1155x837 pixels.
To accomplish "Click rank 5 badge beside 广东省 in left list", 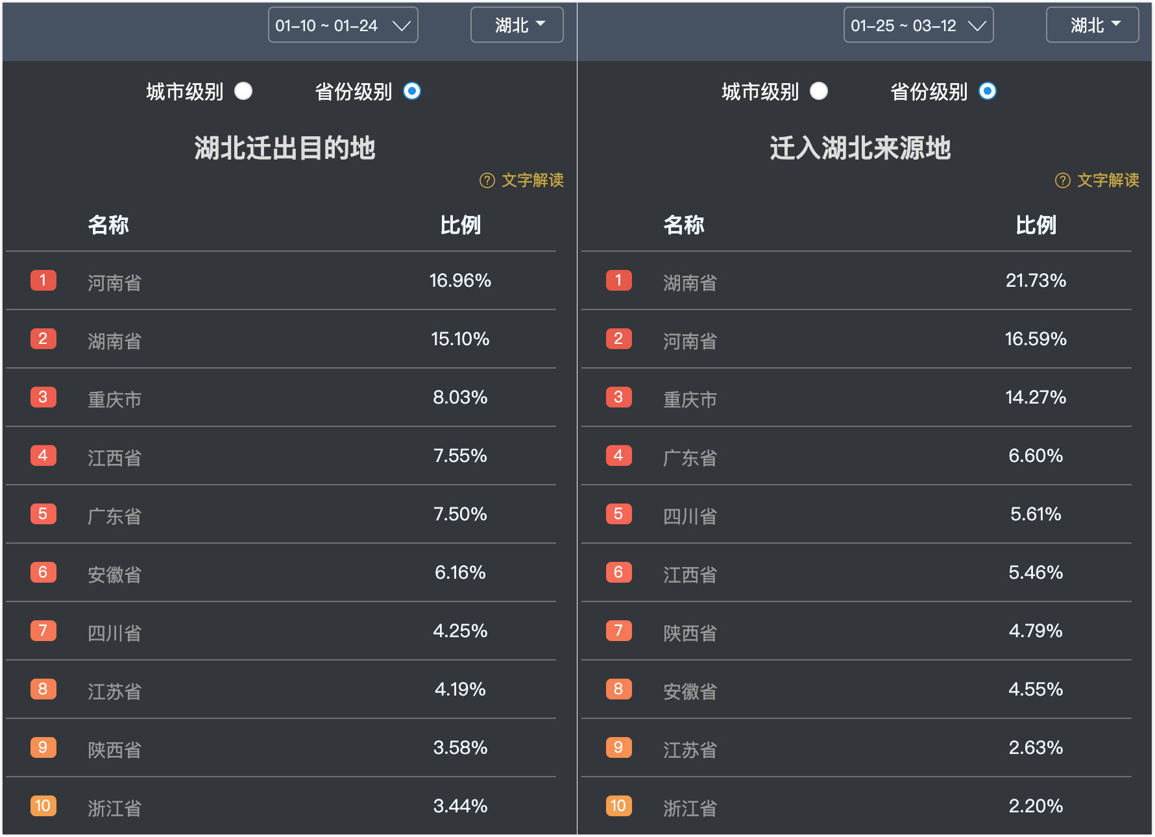I will (43, 514).
